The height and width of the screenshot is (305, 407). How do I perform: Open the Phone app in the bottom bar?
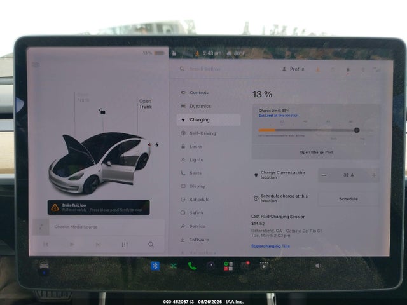click(x=192, y=266)
